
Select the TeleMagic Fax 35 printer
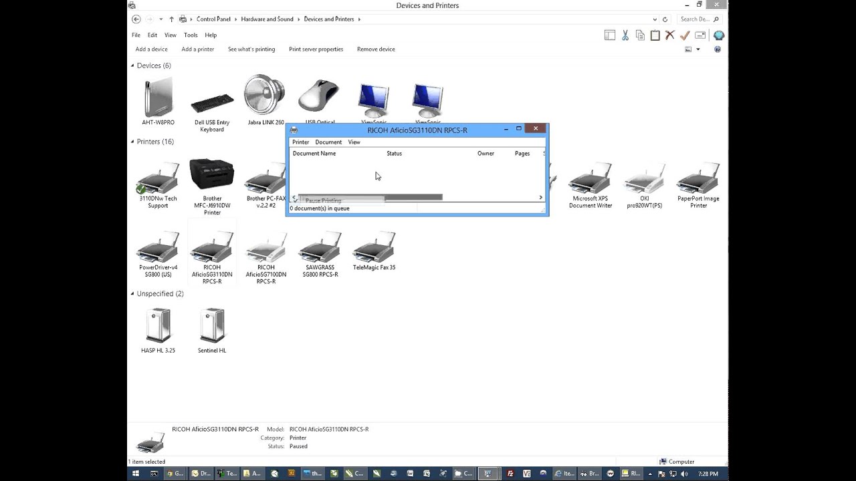point(374,251)
